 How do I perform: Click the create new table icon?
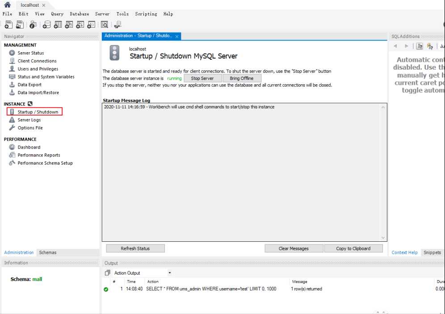[58, 25]
